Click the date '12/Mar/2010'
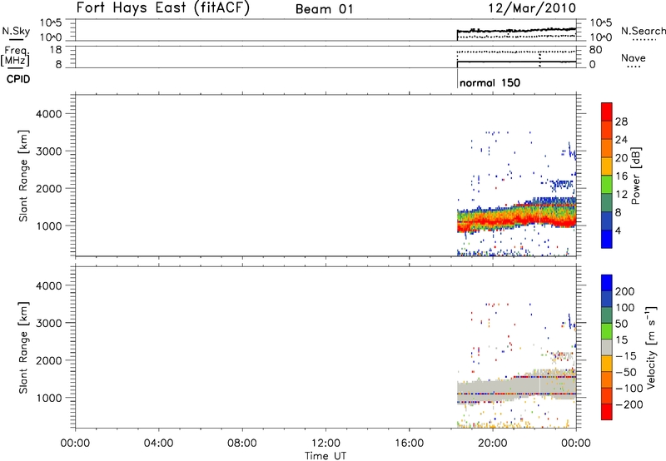The width and height of the screenshot is (666, 461). point(532,8)
